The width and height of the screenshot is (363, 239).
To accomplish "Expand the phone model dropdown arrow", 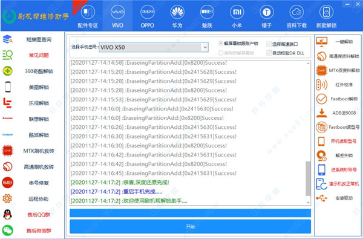I will pyautogui.click(x=205, y=47).
